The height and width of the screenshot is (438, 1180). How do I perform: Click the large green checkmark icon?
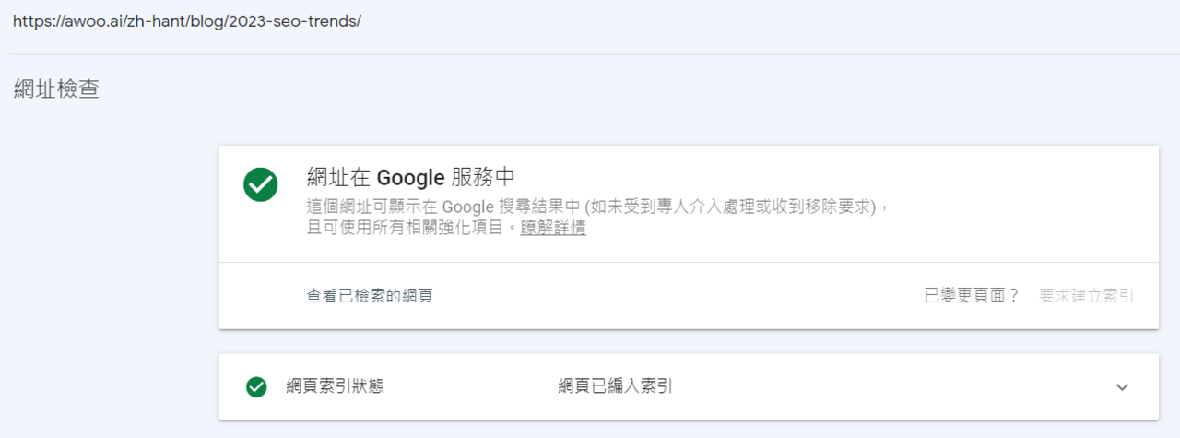pyautogui.click(x=261, y=184)
